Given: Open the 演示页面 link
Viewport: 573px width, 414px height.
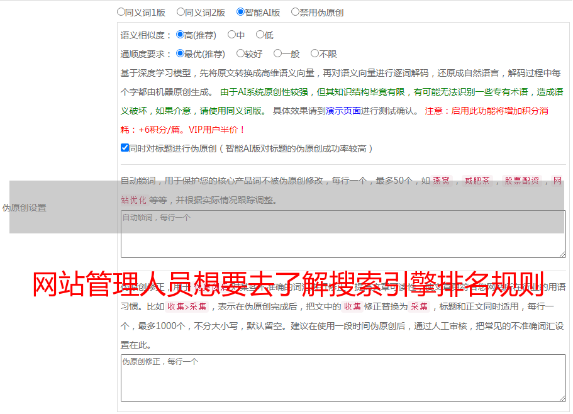Looking at the screenshot, I should click(343, 111).
